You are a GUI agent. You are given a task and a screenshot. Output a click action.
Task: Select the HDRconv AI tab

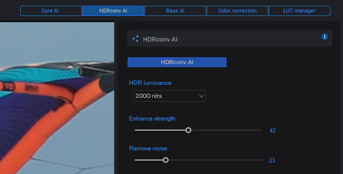pos(113,11)
